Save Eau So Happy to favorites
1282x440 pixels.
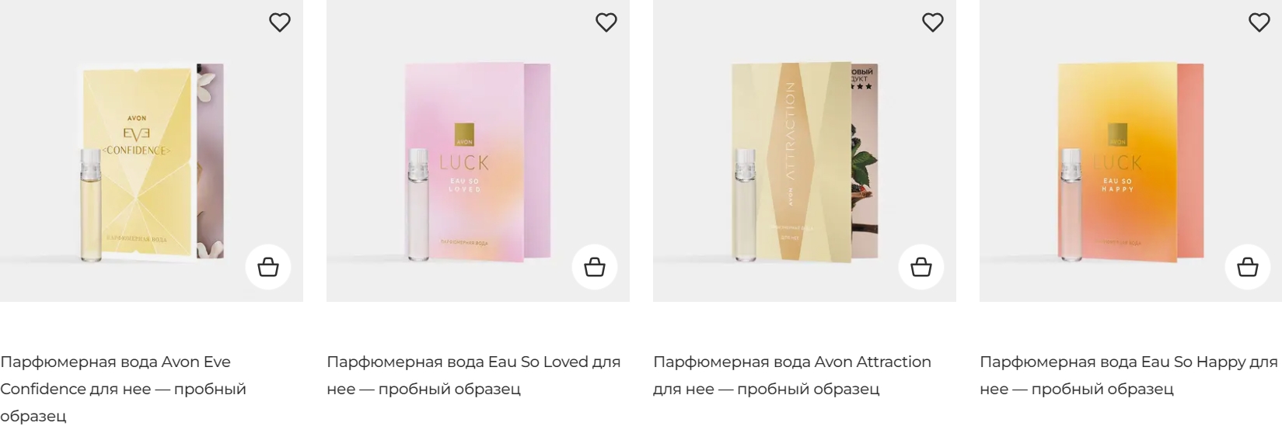coord(1259,23)
